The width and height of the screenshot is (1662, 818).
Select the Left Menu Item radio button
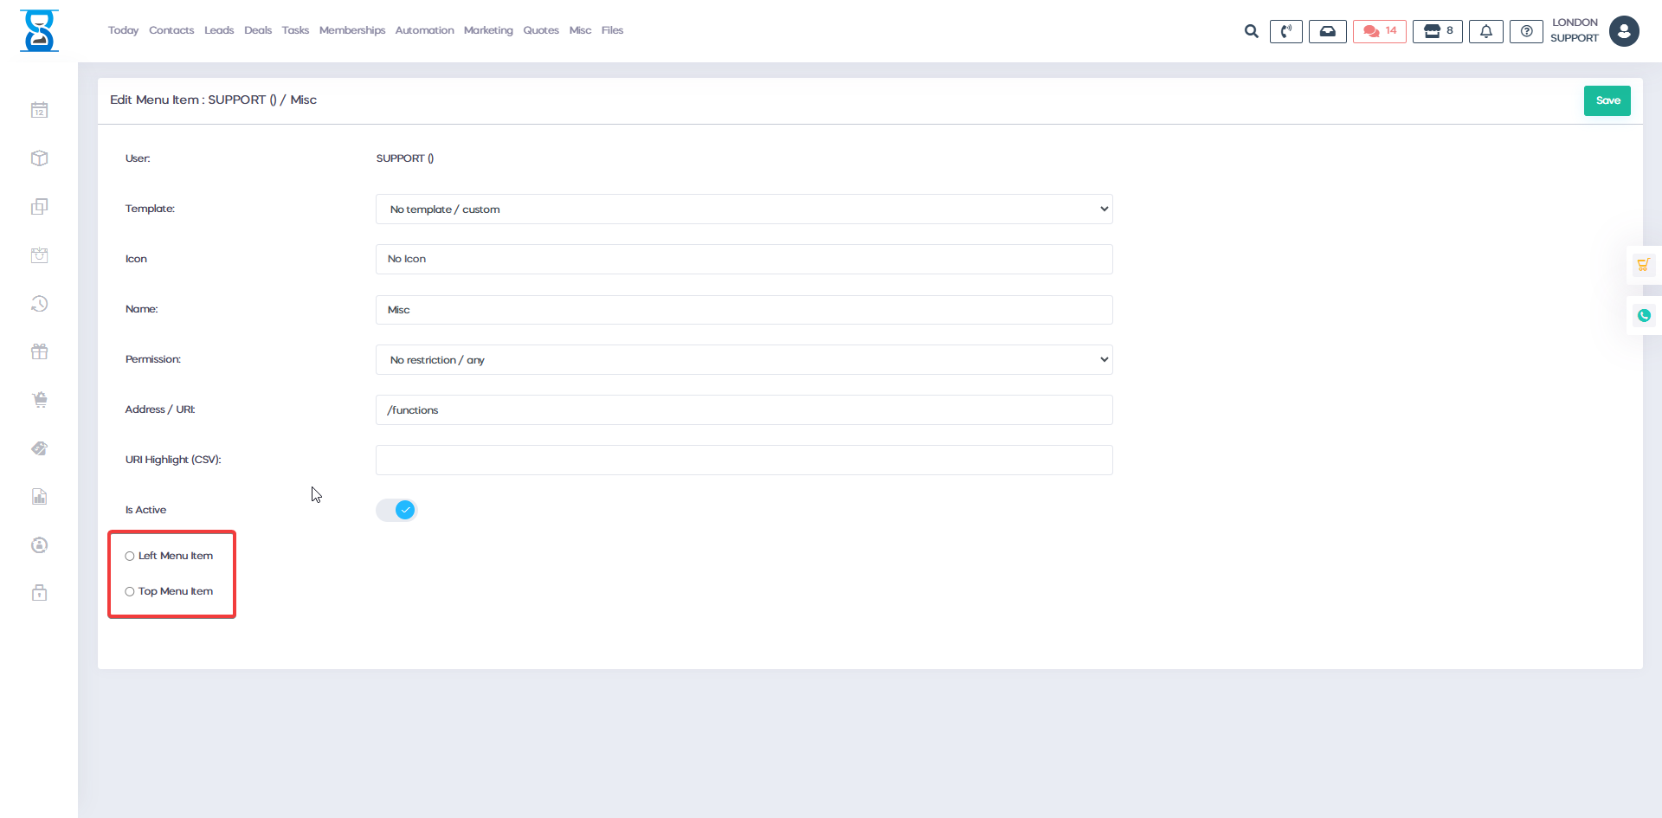(130, 557)
